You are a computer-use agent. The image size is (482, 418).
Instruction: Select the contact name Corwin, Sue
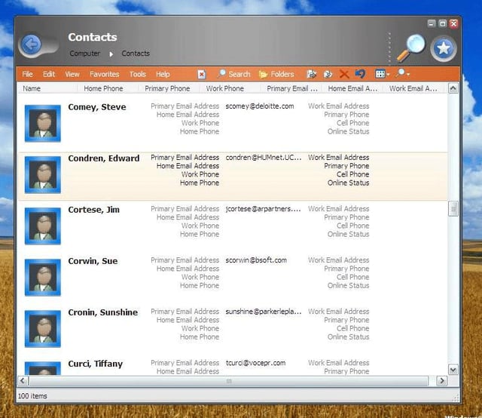(93, 261)
